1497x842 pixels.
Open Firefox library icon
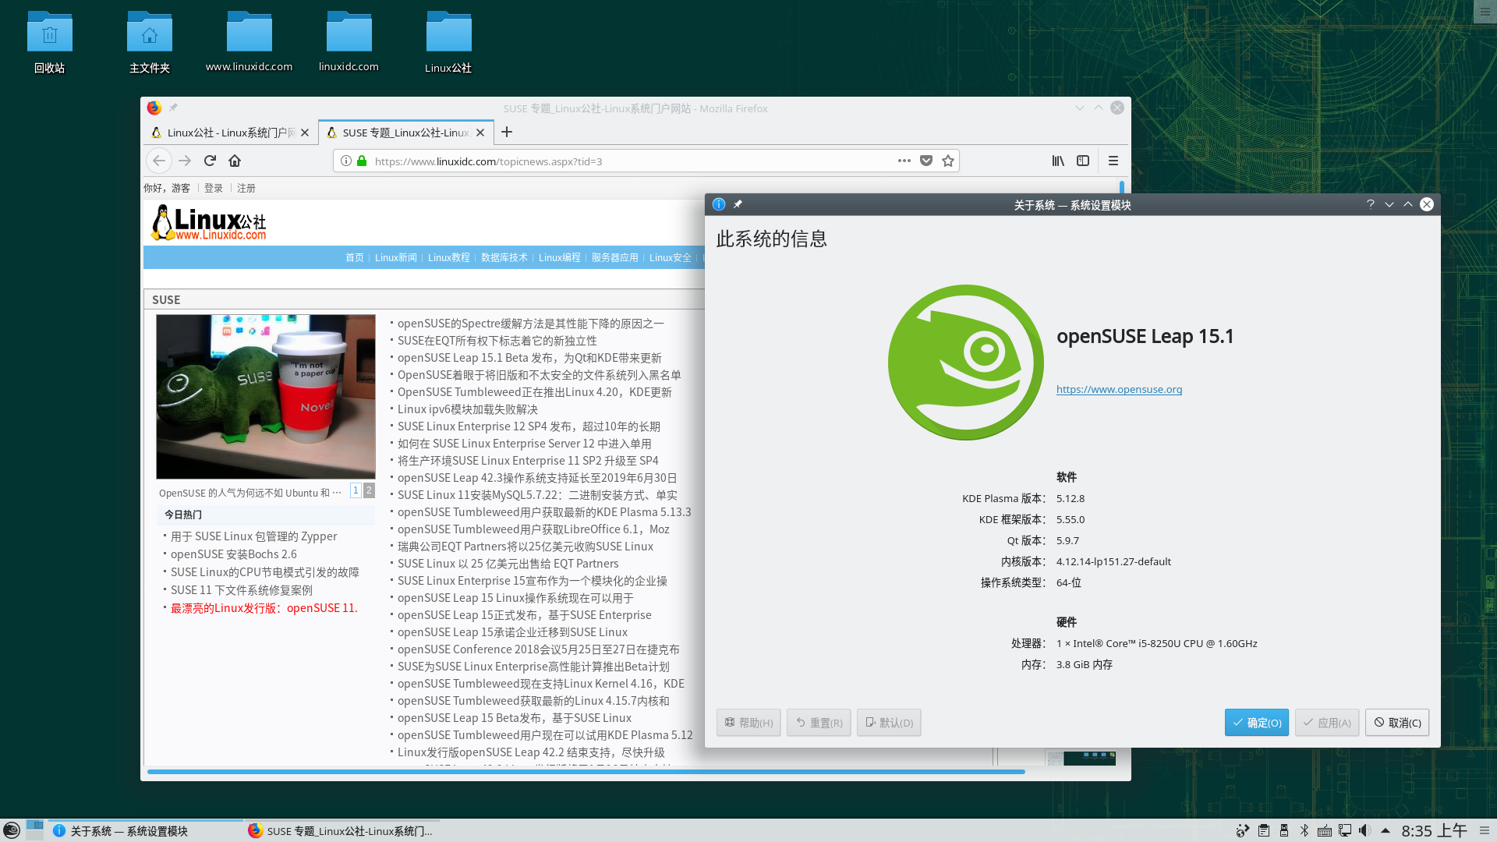(1058, 161)
